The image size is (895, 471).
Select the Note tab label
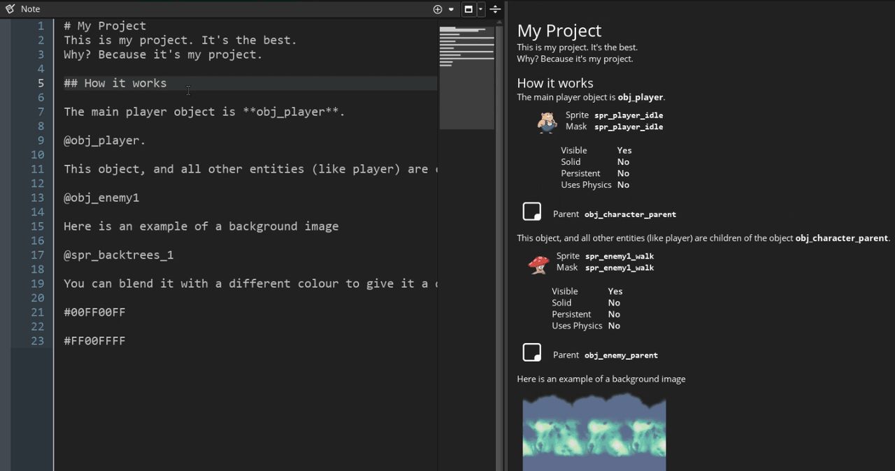point(30,9)
